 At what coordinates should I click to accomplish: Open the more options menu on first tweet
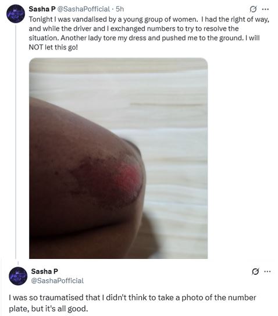[265, 9]
